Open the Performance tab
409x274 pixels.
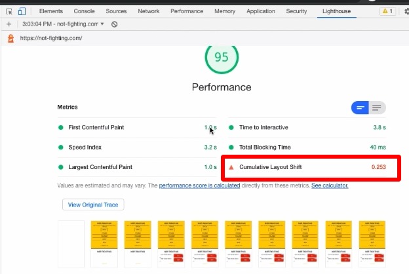(x=187, y=11)
